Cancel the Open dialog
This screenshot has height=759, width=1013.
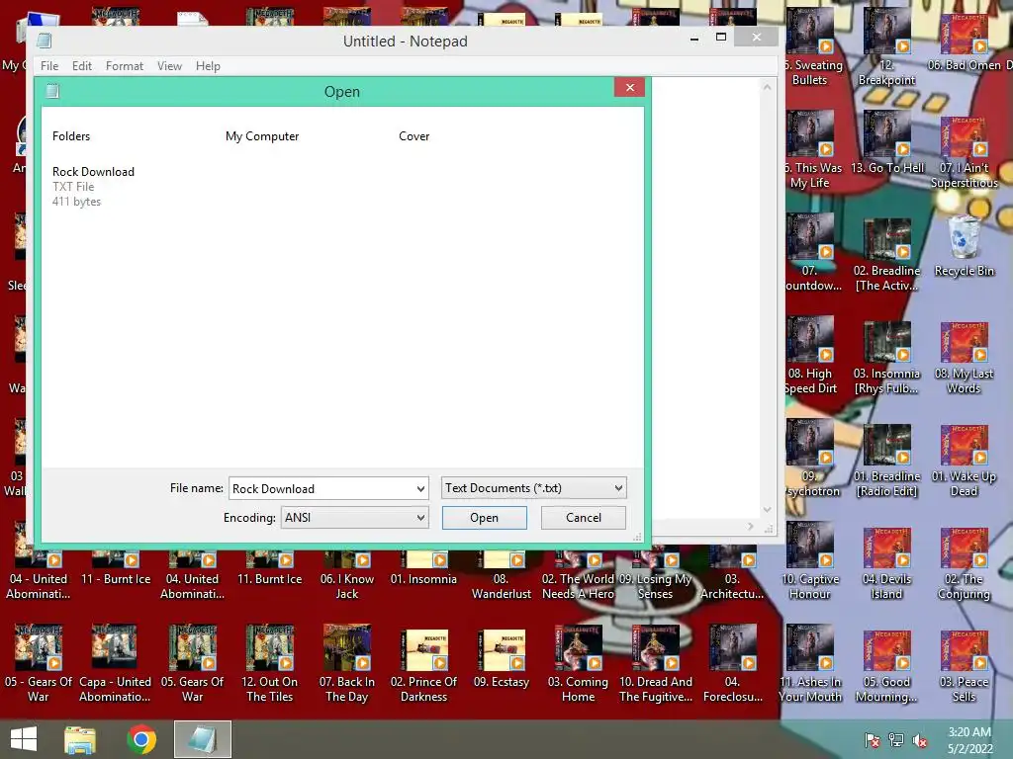point(584,518)
